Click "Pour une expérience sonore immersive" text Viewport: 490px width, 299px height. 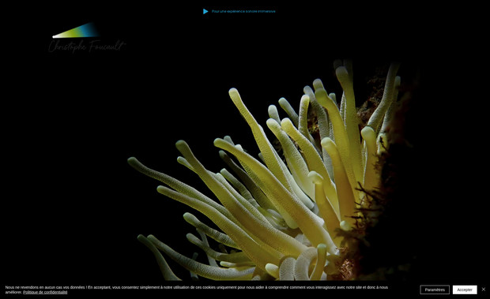[x=243, y=11]
